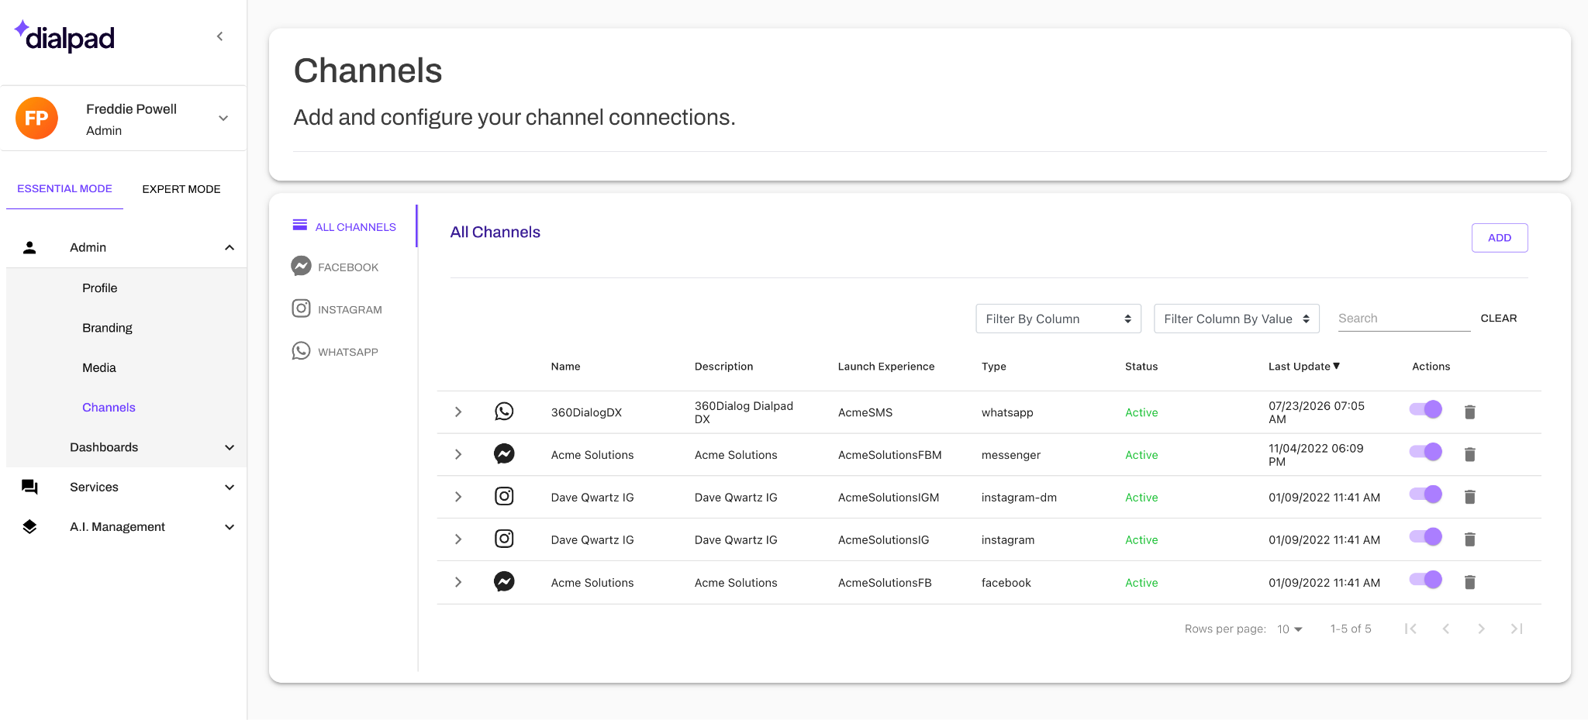1588x720 pixels.
Task: Click the Instagram icon in the AcmeSolutionsIGM row
Action: pos(504,497)
